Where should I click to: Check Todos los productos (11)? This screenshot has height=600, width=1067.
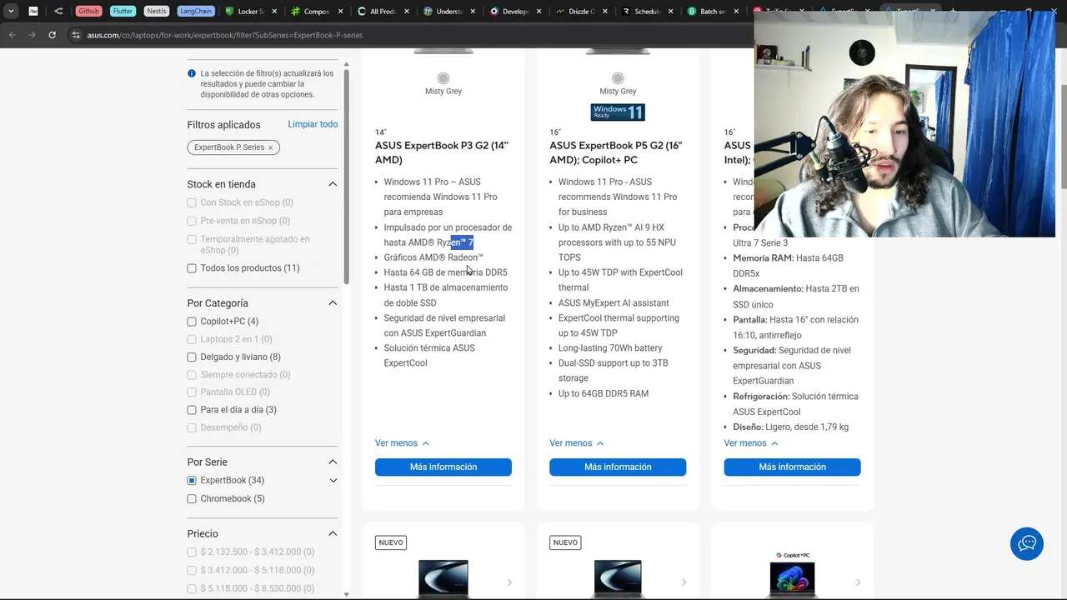[x=192, y=268]
